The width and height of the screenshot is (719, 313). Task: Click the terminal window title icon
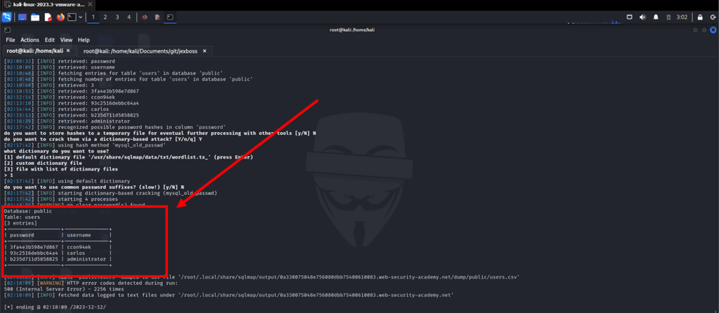coord(7,29)
